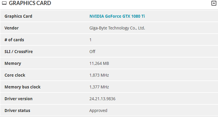Screen dimensions: 218x117
Task: Click the monitor icon beside GRAPHICS CARD
Action: (x=4, y=3)
